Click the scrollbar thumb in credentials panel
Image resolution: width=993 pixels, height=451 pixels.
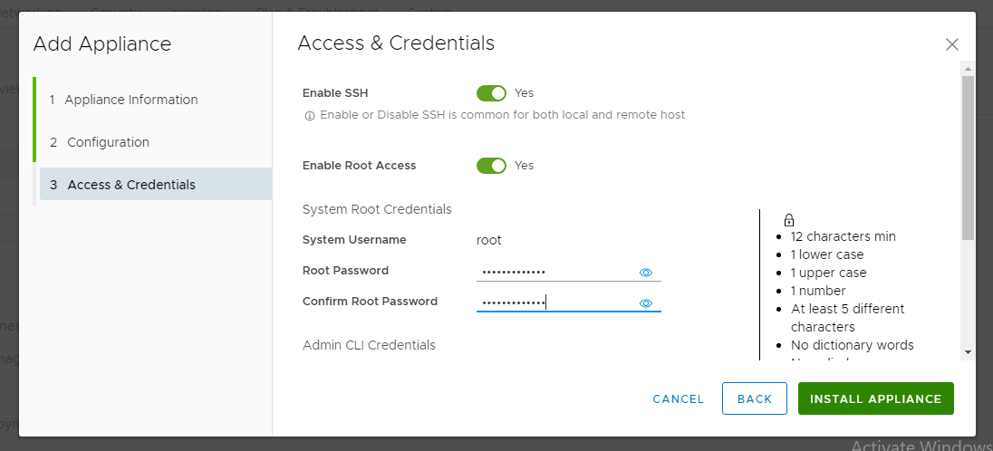tap(968, 158)
